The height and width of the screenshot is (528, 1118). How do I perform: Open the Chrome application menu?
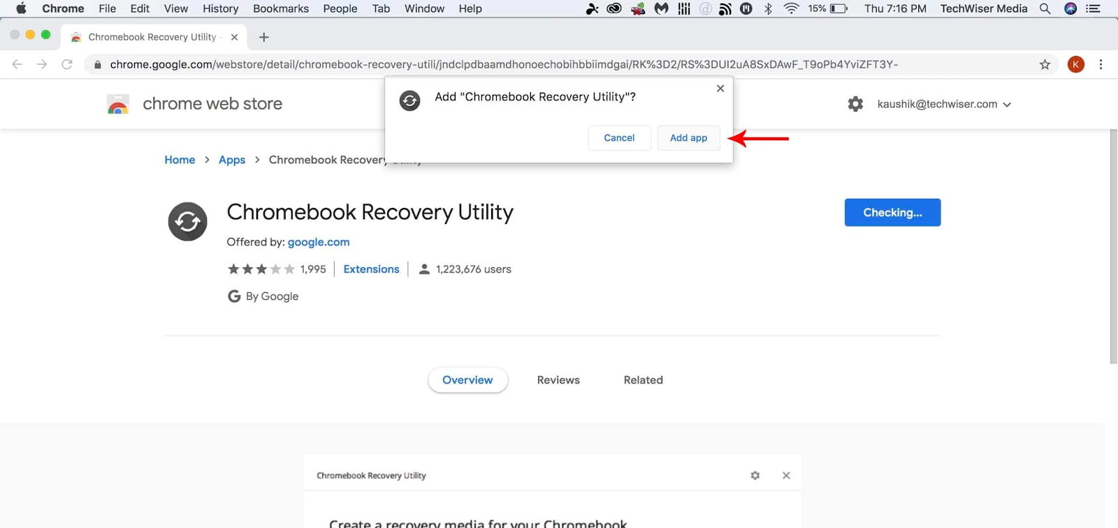(x=63, y=8)
